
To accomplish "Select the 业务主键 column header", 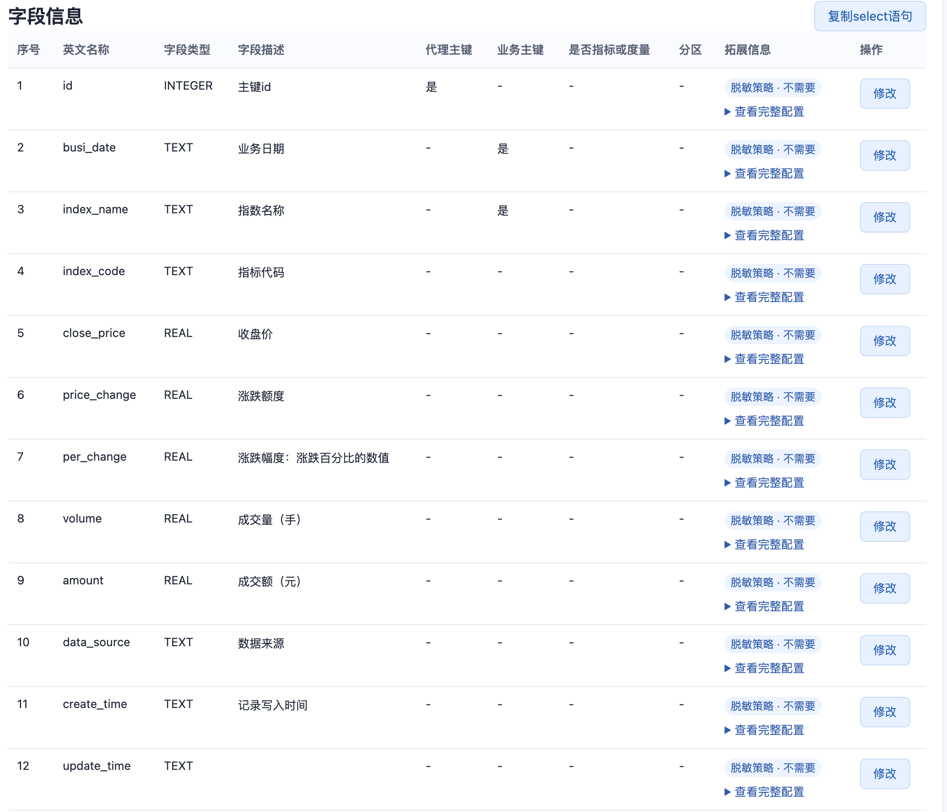I will pyautogui.click(x=521, y=50).
